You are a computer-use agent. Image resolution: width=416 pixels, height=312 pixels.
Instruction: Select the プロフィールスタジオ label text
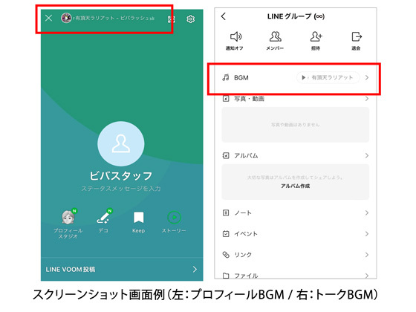click(68, 233)
